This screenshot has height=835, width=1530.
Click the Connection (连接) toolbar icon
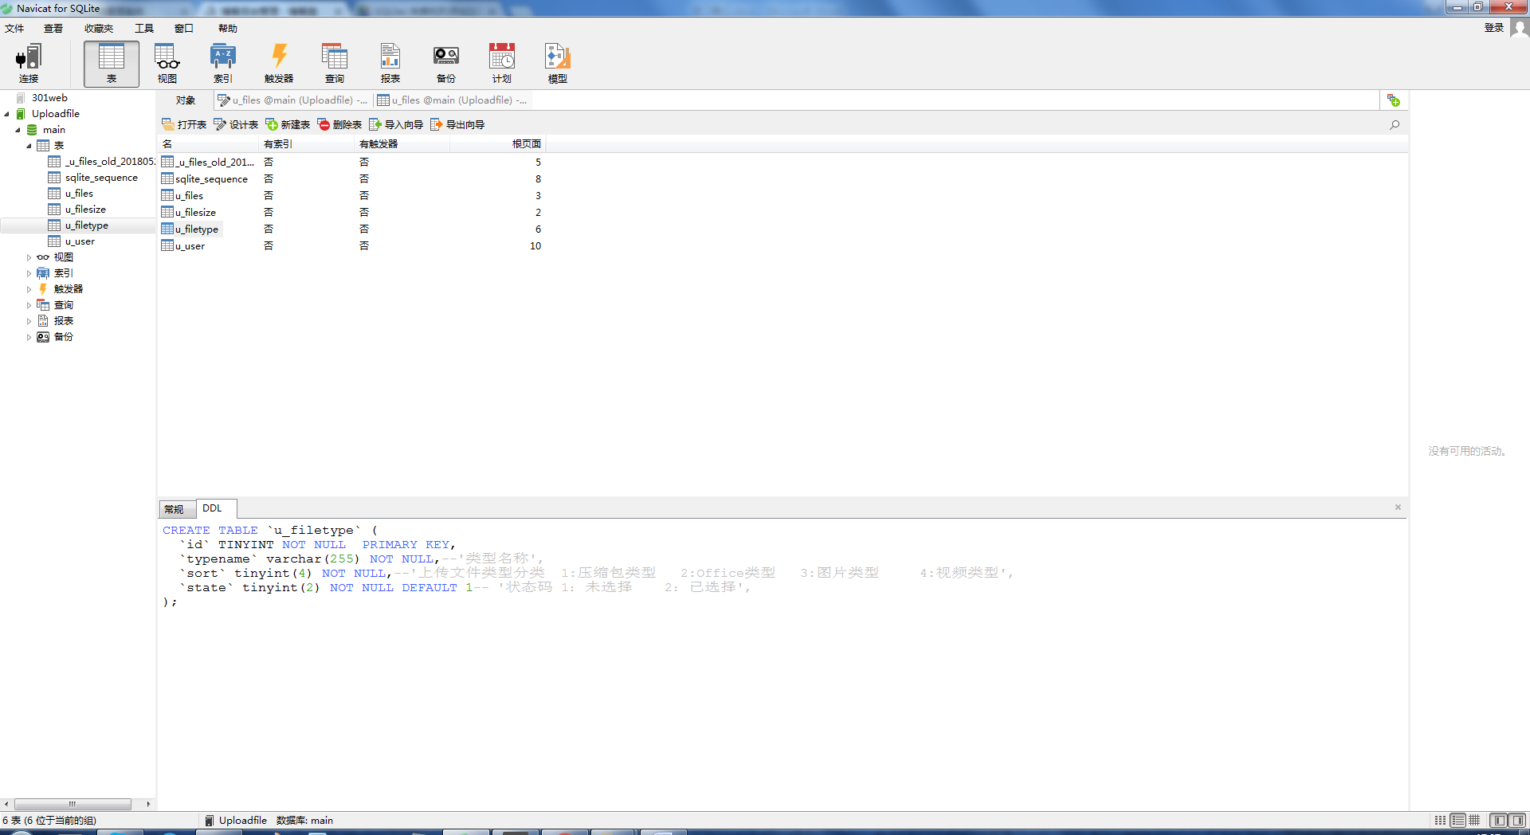29,64
